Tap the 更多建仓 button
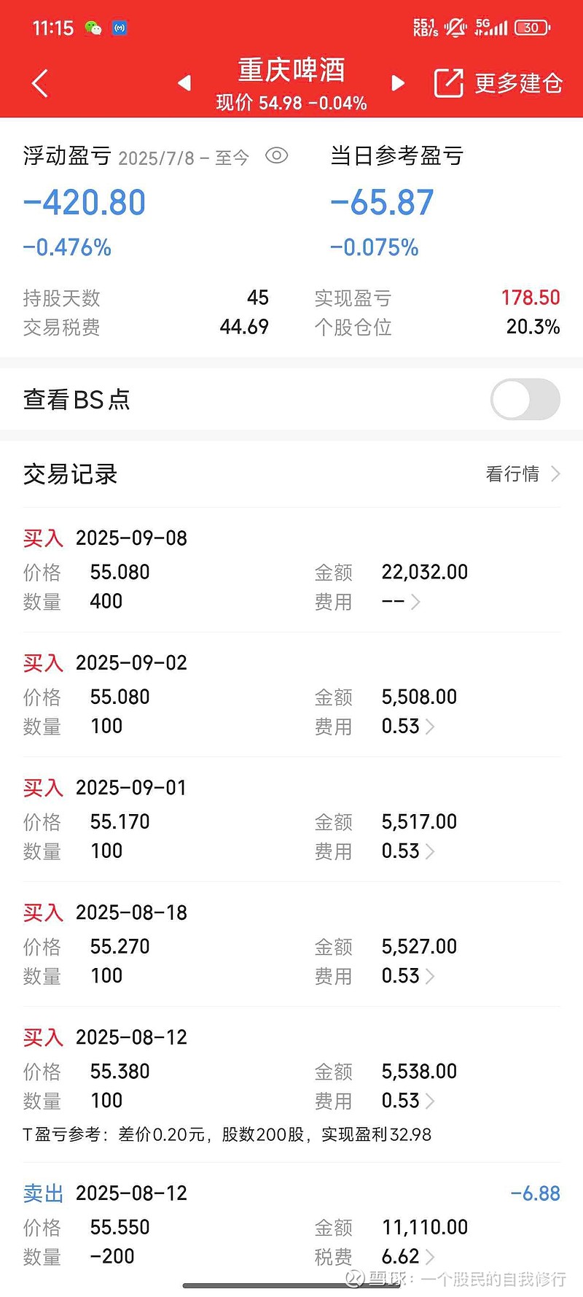583x1297 pixels. click(518, 83)
